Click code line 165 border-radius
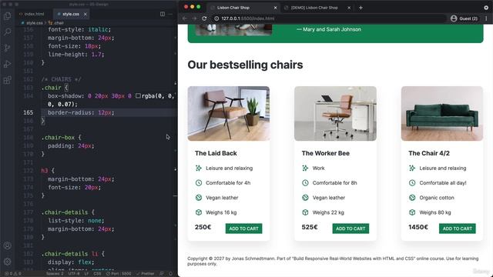493x277 pixels. click(x=81, y=112)
